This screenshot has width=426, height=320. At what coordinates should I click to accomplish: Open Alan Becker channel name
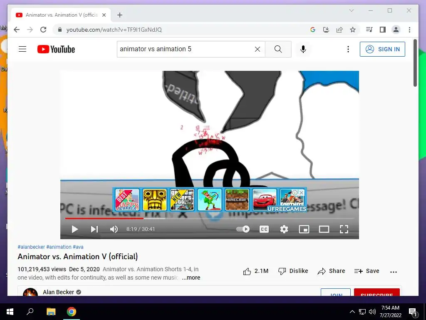tap(58, 292)
